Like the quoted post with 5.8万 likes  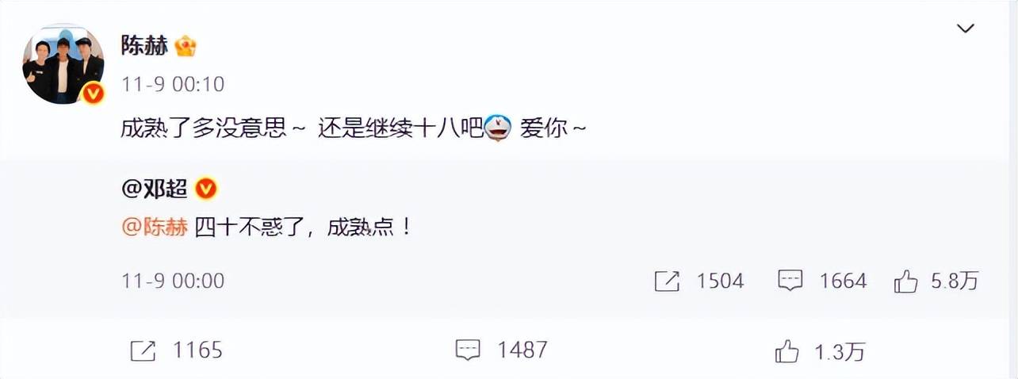point(936,281)
